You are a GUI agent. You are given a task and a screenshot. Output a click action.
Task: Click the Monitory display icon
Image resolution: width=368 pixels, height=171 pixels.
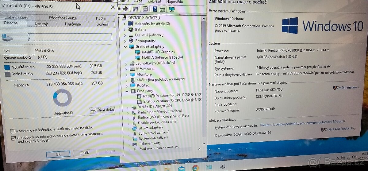pyautogui.click(x=132, y=74)
